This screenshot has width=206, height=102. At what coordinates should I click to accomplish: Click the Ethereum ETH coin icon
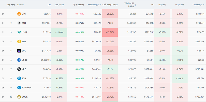19,23
